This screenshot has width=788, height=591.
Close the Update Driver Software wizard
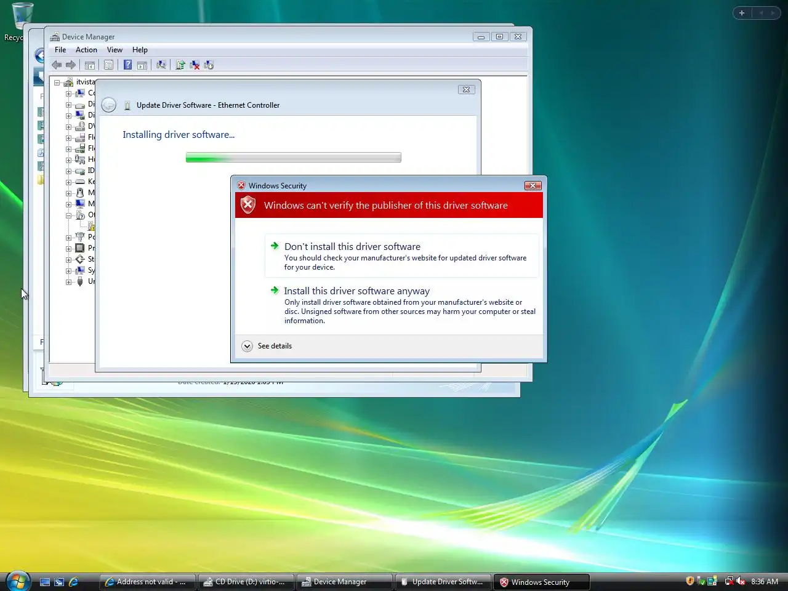(x=466, y=90)
